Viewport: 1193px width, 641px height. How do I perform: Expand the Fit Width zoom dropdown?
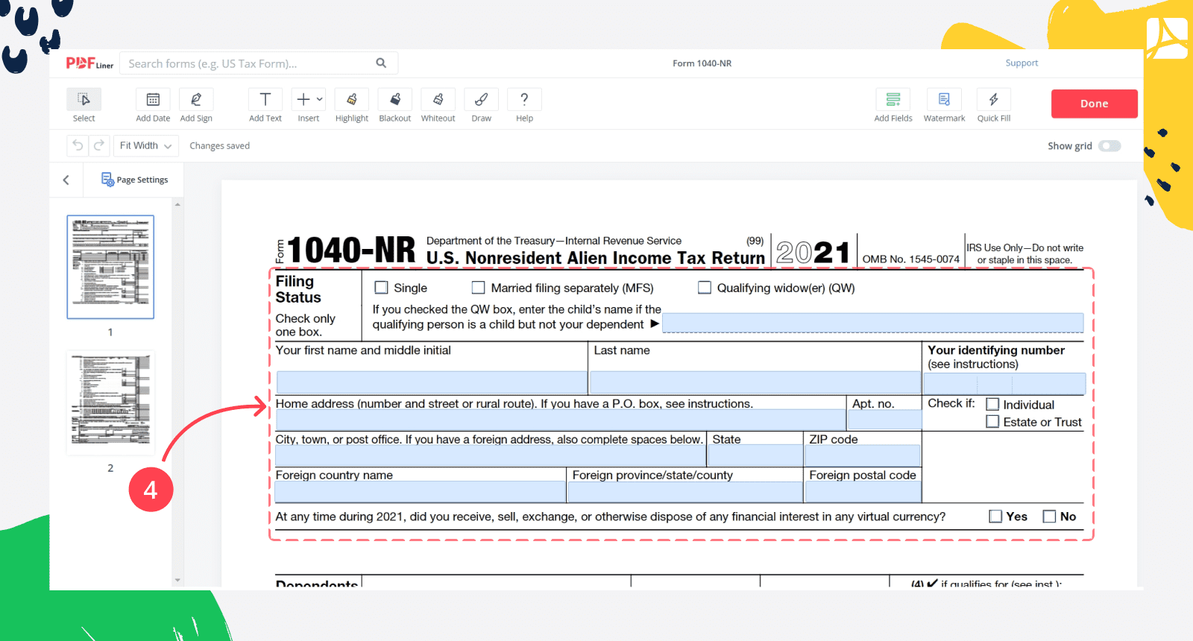click(x=145, y=146)
